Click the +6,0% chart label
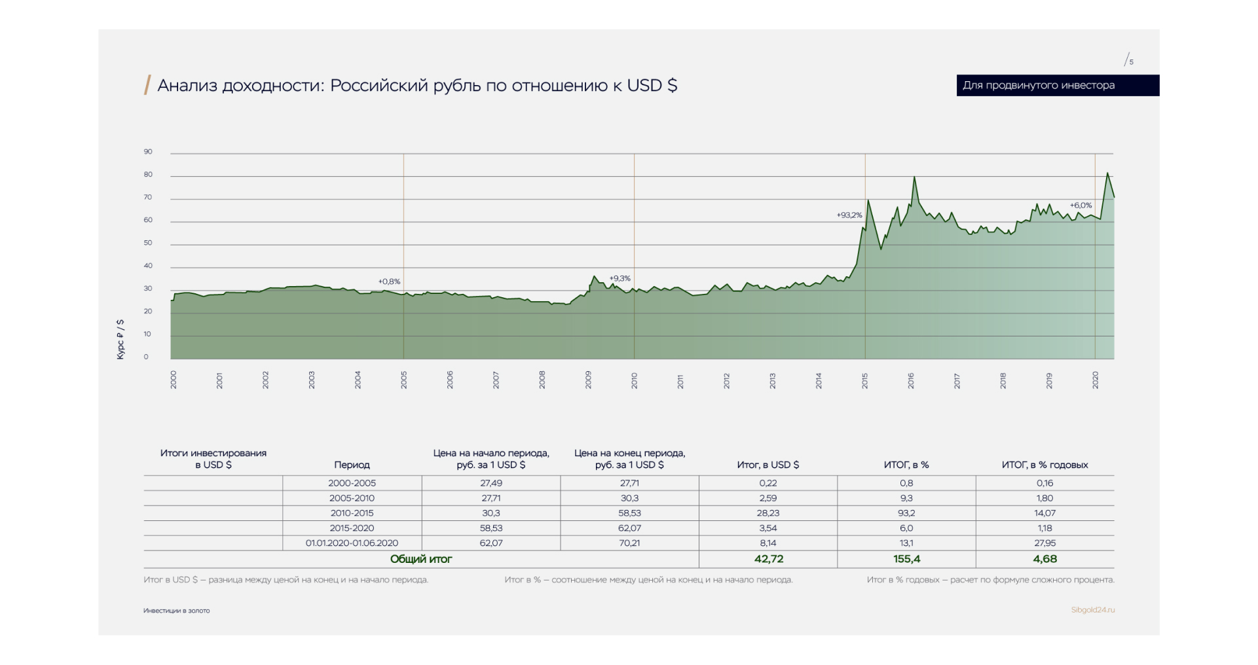Viewport: 1258px width, 665px height. tap(1081, 205)
